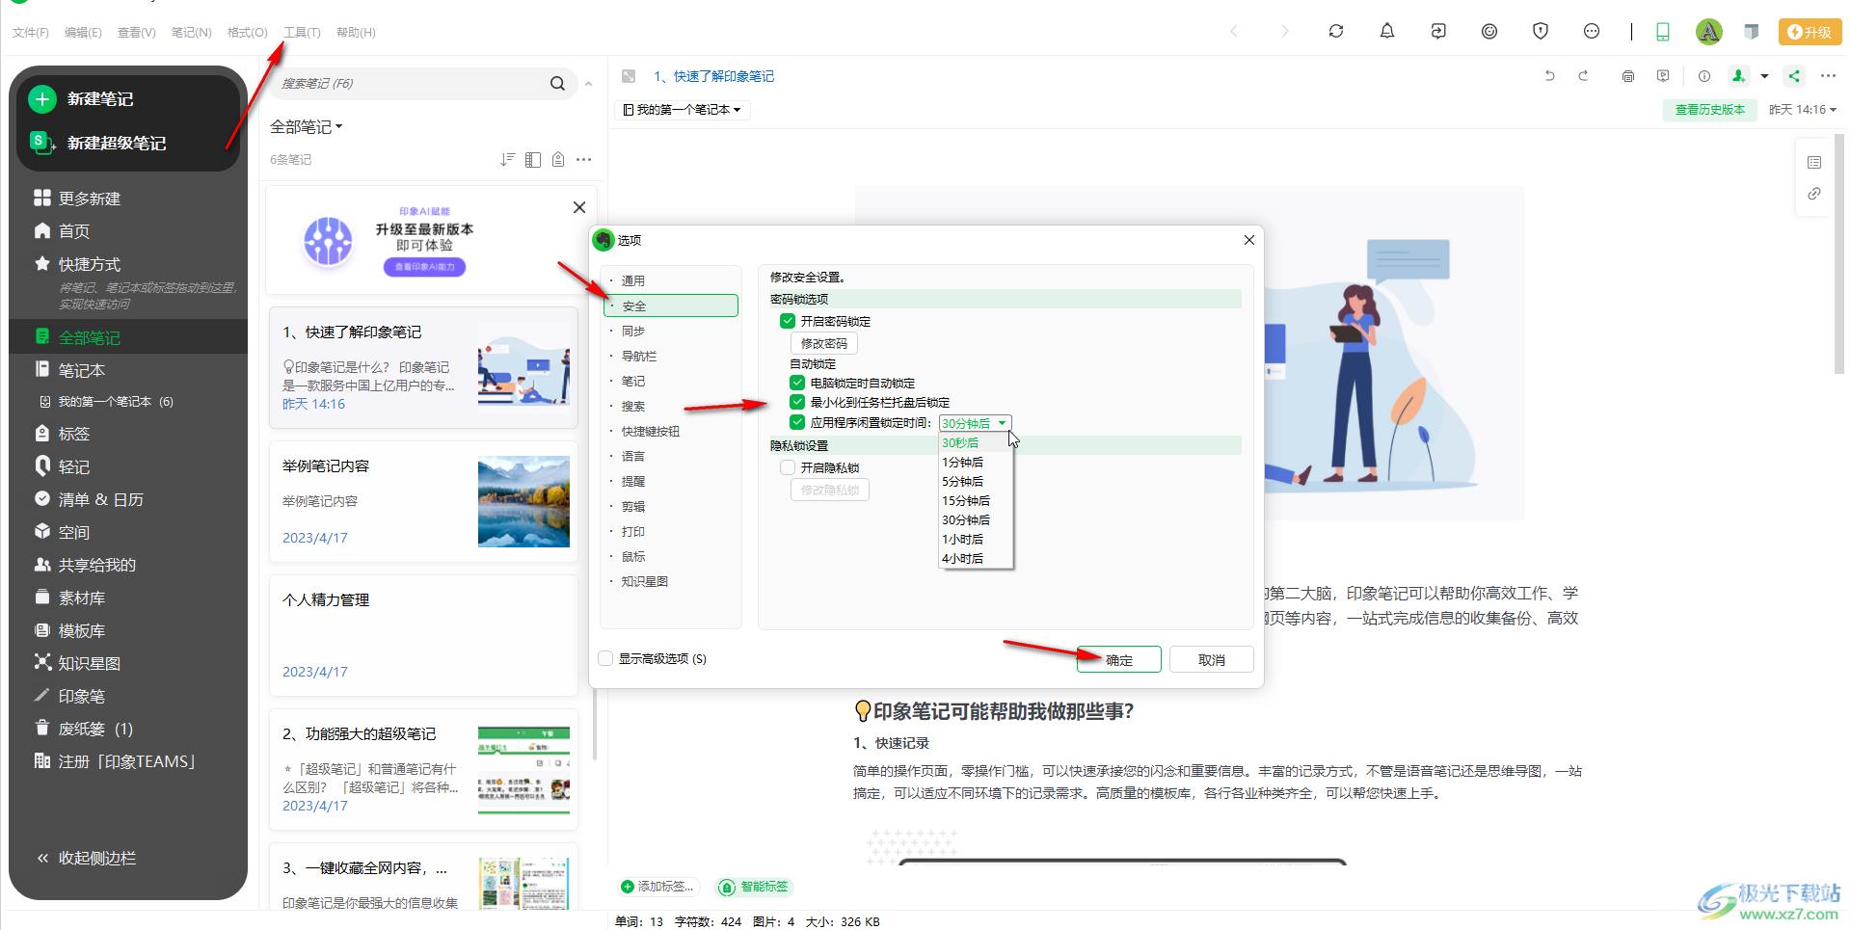Click the redo arrow in note editor
1851x930 pixels.
[1582, 76]
